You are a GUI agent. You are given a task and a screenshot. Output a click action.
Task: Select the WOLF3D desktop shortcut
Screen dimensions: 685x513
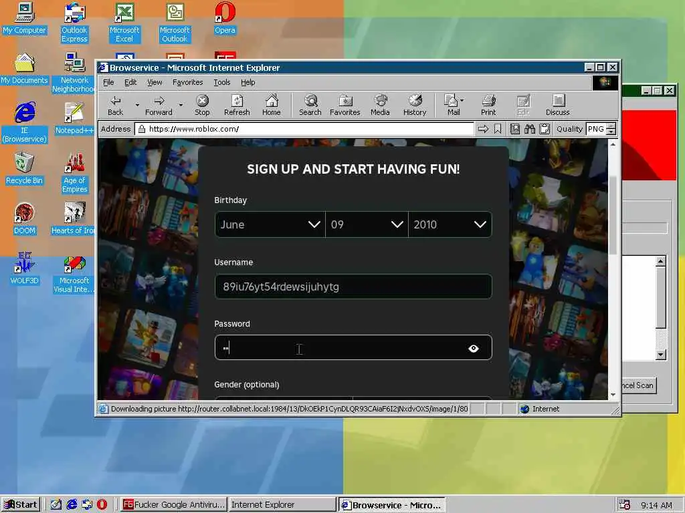click(x=24, y=269)
